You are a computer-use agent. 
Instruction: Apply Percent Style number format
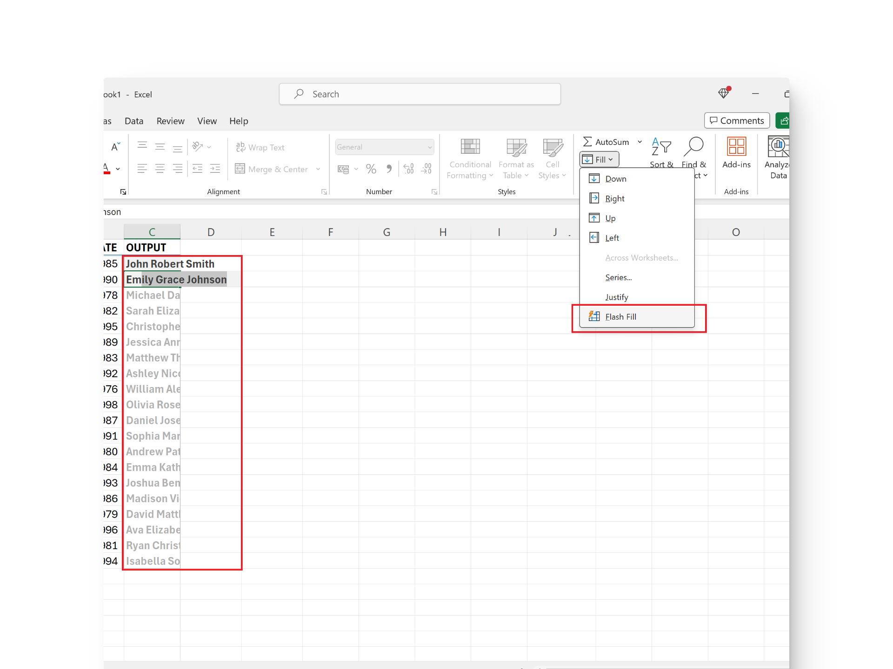pyautogui.click(x=371, y=169)
